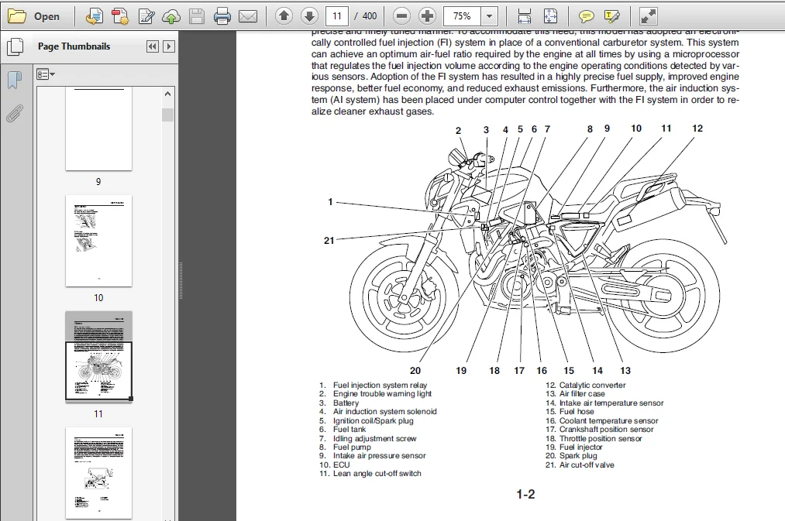Click legend text 'Intake air temperature sensor'
The height and width of the screenshot is (521, 785).
(611, 403)
